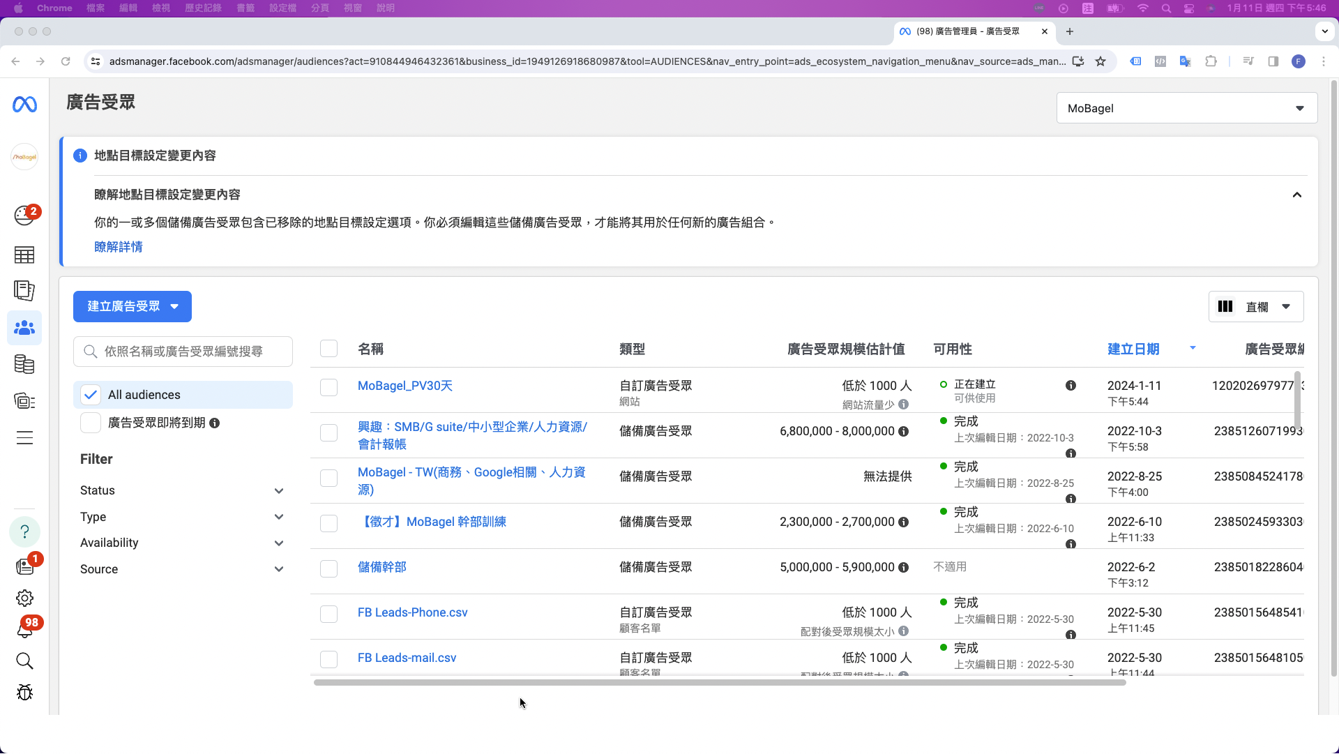Image resolution: width=1339 pixels, height=754 pixels.
Task: Open the 歷史記錄 menu in menu bar
Action: pyautogui.click(x=203, y=8)
